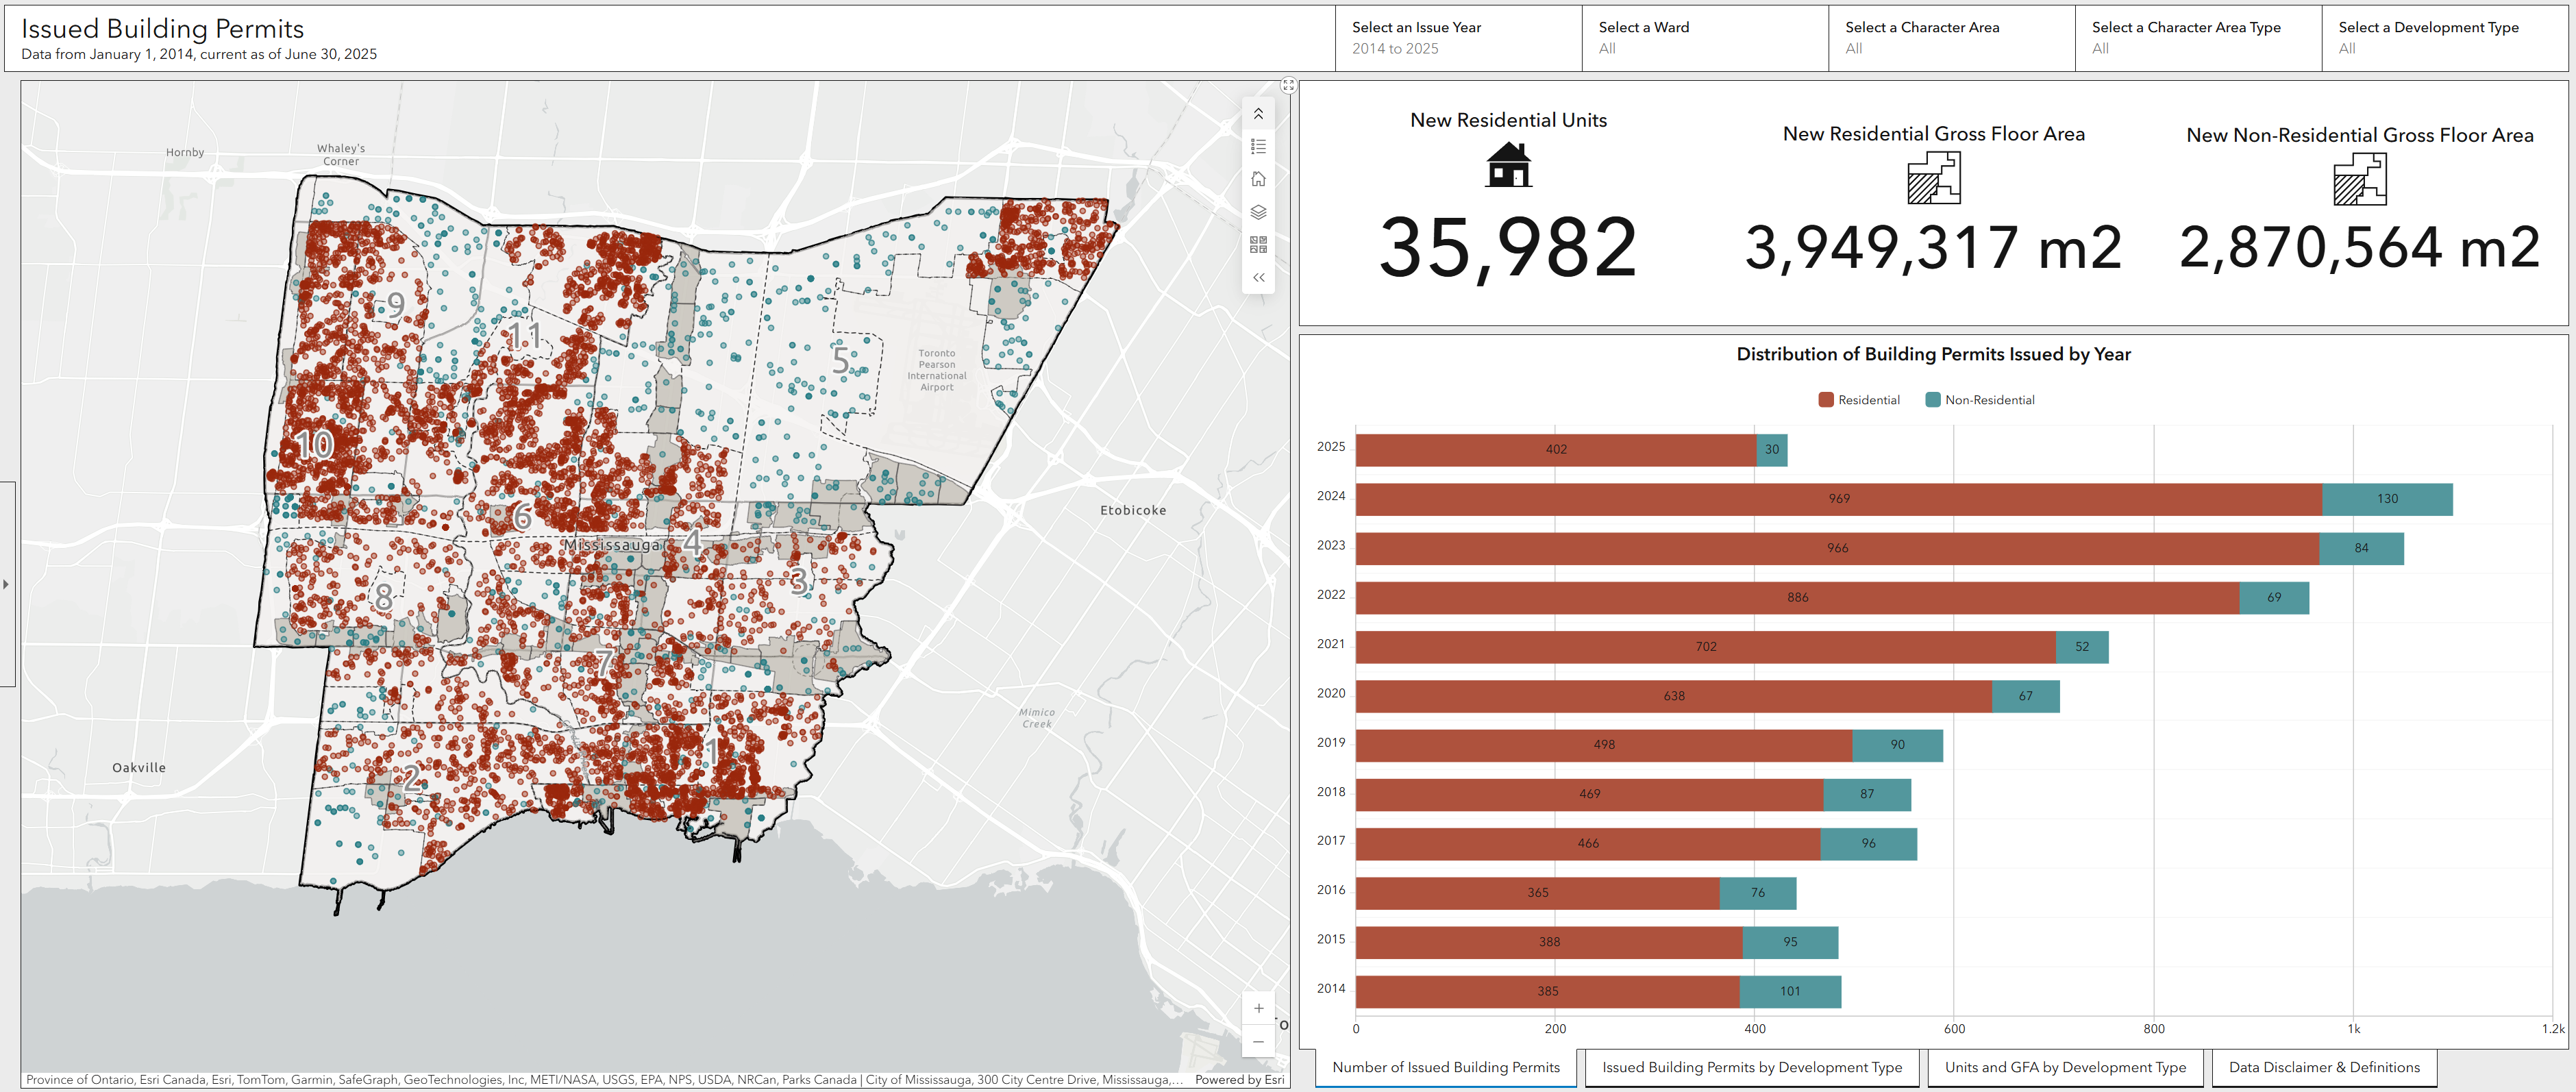Viewport: 2576px width, 1092px height.
Task: Open the Select a Development Type dropdown
Action: point(2445,38)
